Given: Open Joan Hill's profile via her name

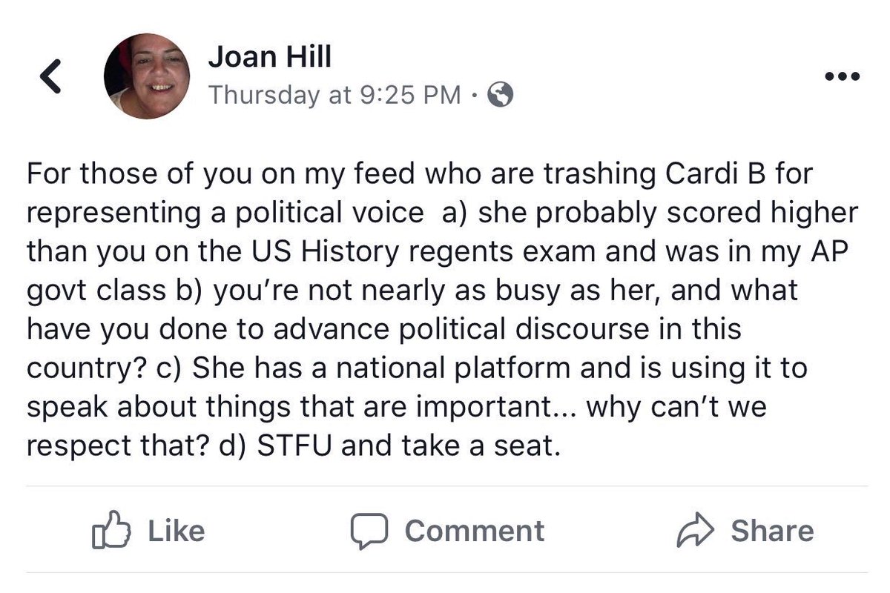Looking at the screenshot, I should (x=269, y=56).
